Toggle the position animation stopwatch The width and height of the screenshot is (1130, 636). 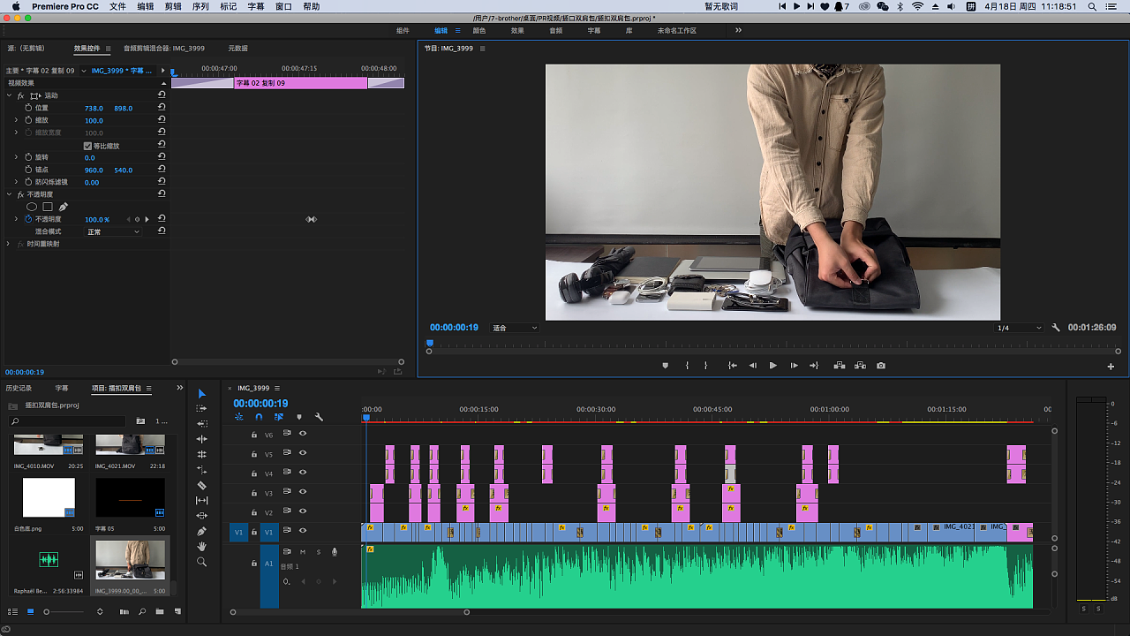[x=28, y=108]
